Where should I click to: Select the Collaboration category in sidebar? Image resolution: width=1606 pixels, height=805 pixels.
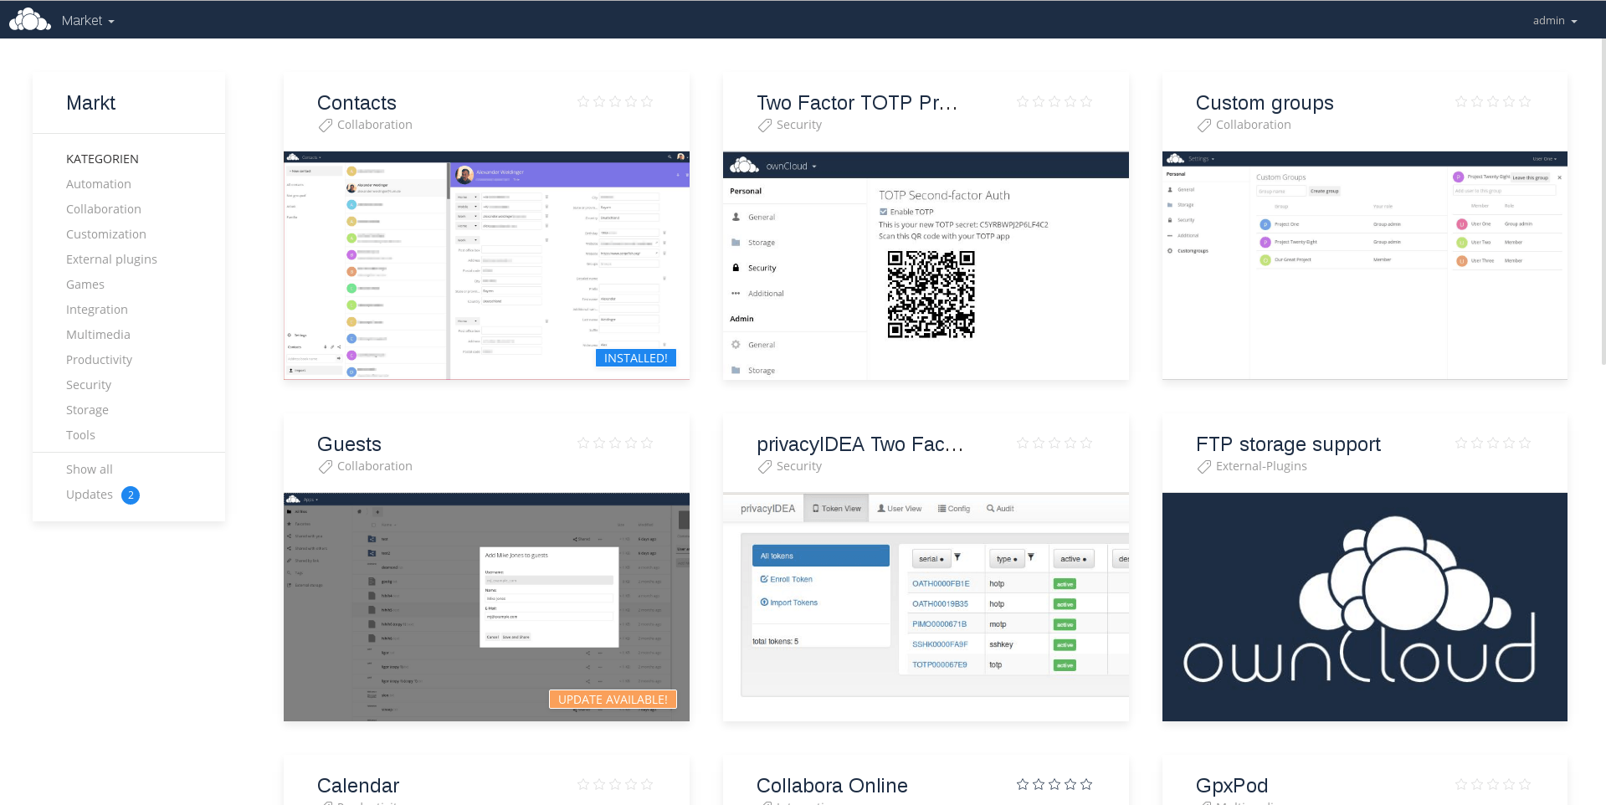[104, 209]
